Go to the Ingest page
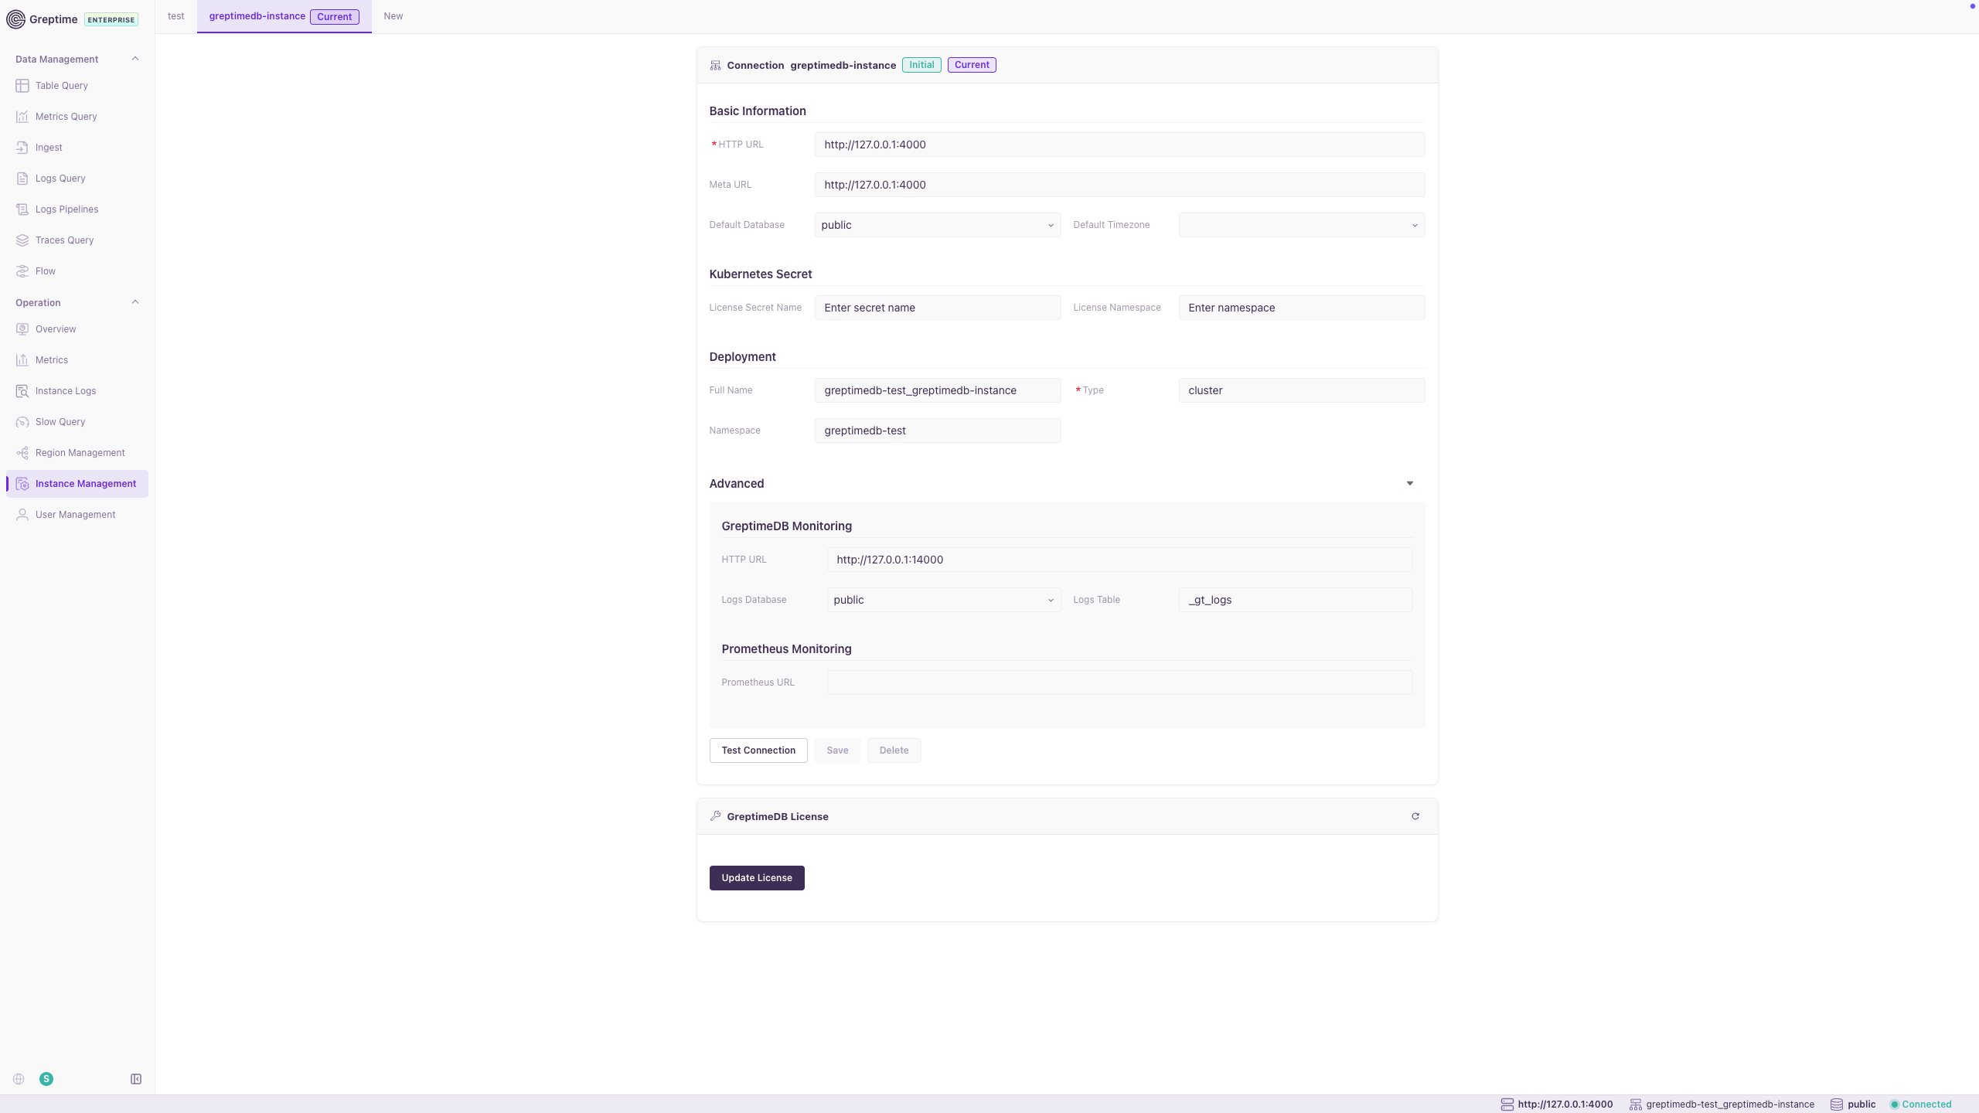 (x=77, y=148)
